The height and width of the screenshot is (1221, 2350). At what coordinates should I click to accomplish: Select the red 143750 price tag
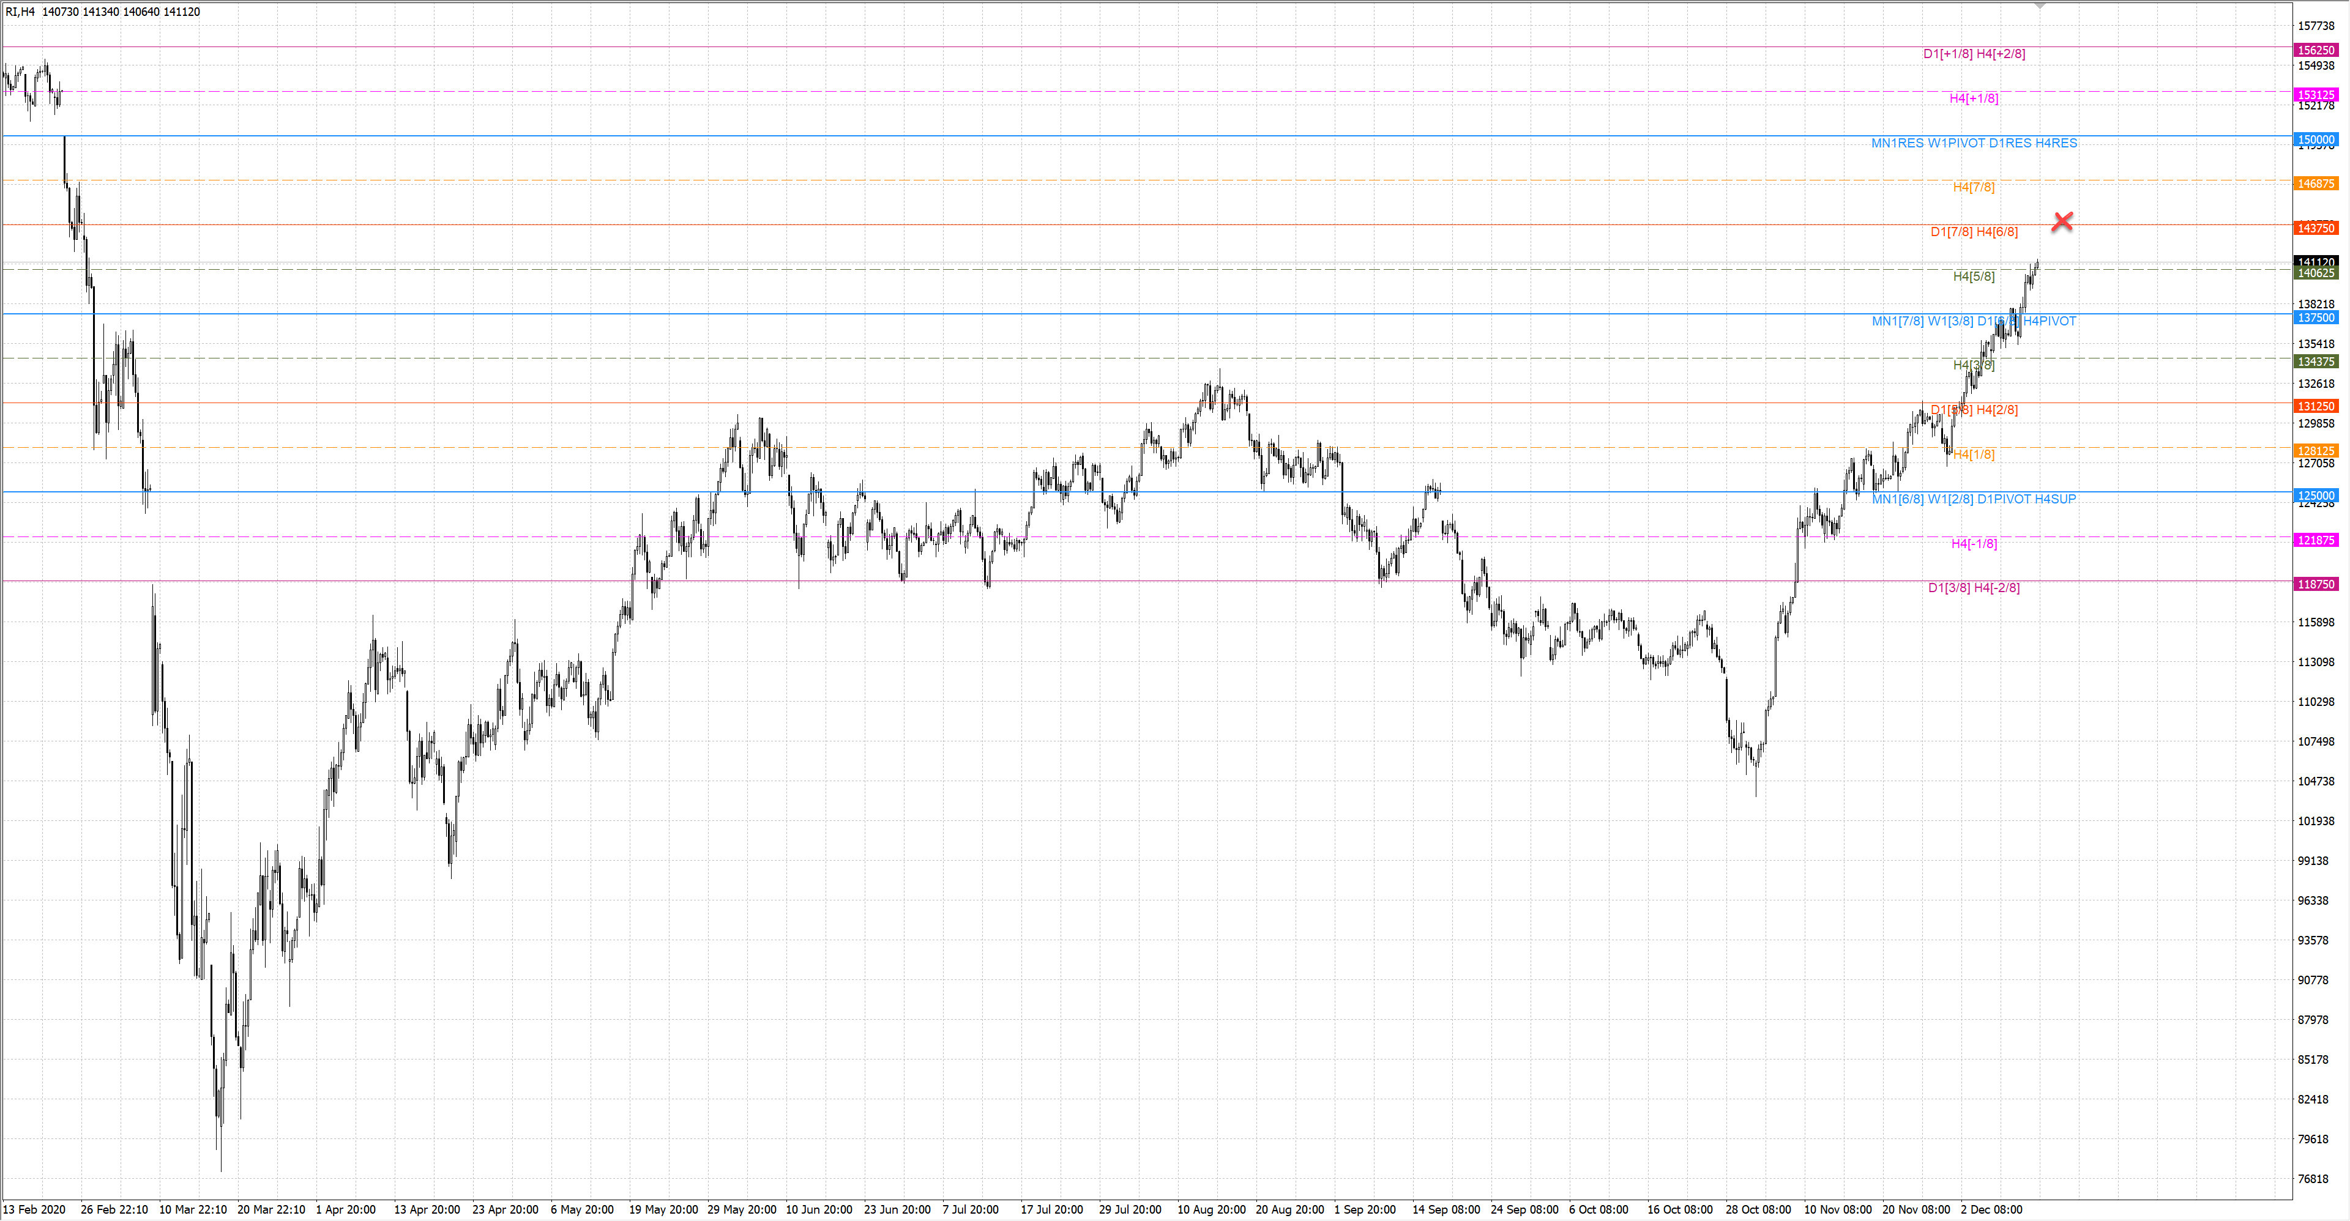point(2315,228)
